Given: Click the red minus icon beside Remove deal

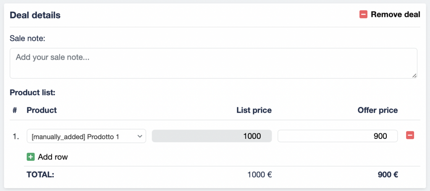Looking at the screenshot, I should 363,15.
